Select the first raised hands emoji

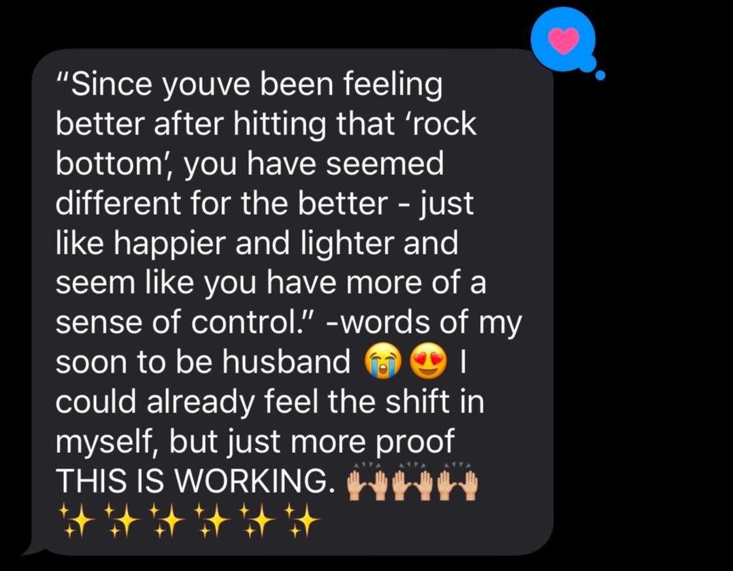point(366,482)
